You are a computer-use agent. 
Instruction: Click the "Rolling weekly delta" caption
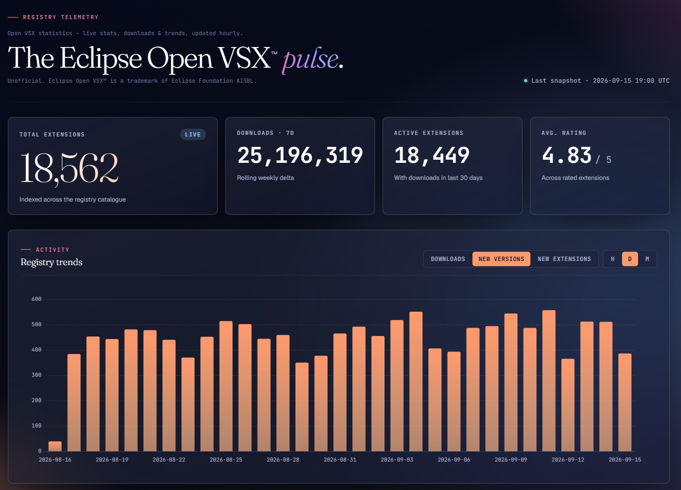coord(265,178)
